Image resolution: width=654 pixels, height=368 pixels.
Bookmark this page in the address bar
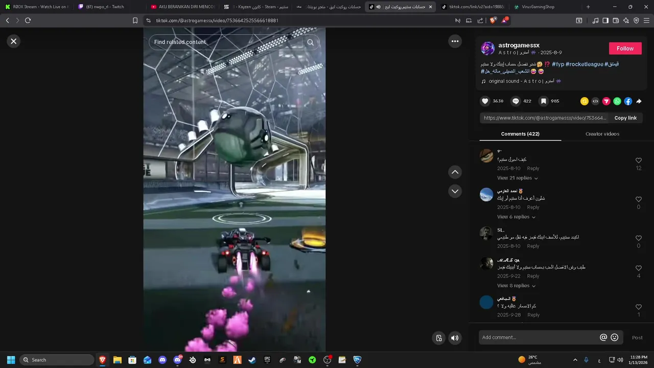(135, 20)
